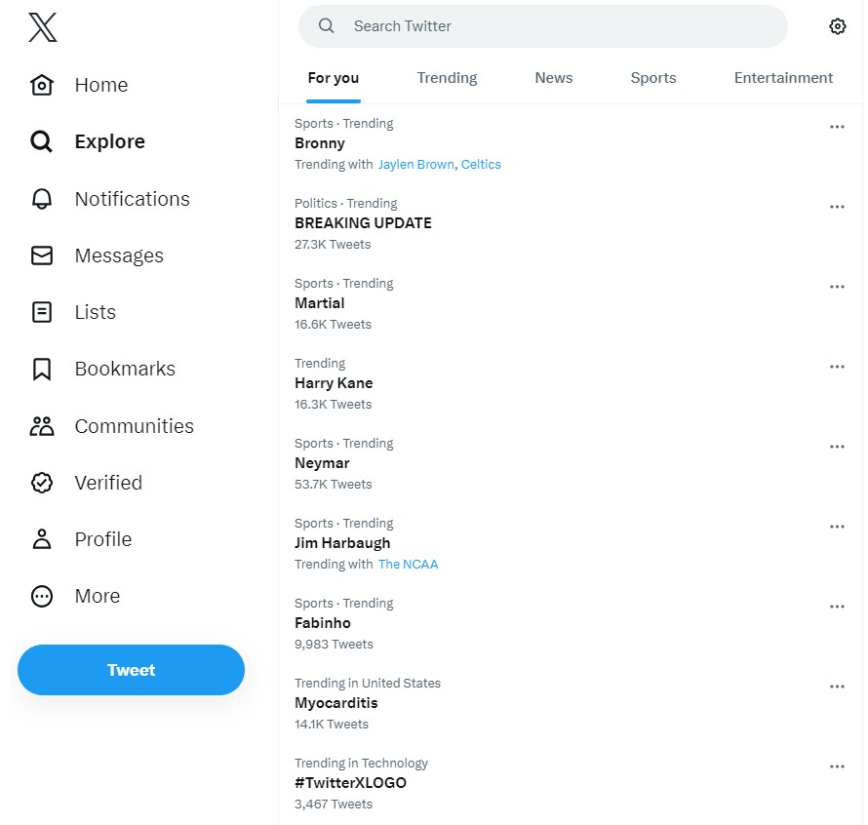868x825 pixels.
Task: Open the Jaylen Brown trending link
Action: click(x=415, y=165)
